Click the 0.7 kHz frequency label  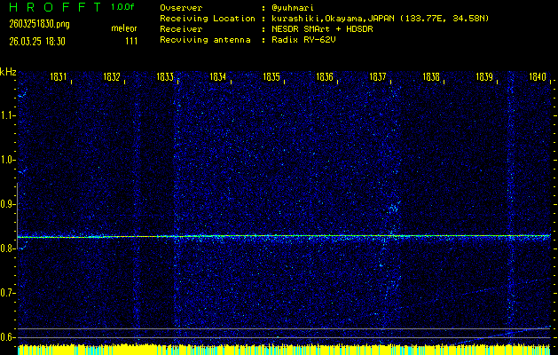coord(7,293)
